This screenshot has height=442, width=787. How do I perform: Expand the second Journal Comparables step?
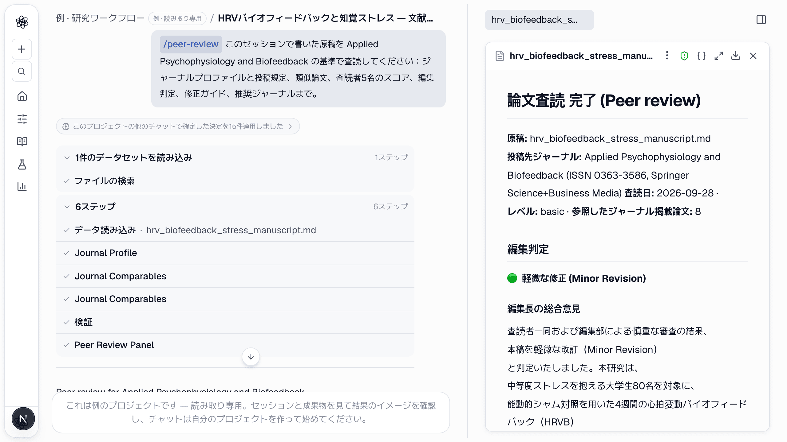[235, 299]
